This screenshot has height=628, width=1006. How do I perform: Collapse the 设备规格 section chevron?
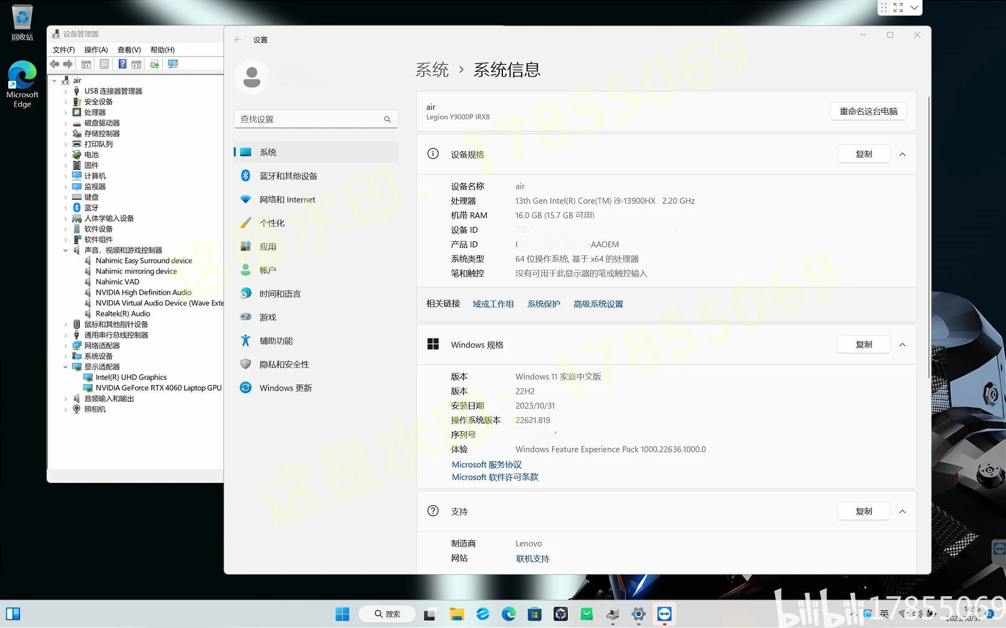(x=903, y=155)
